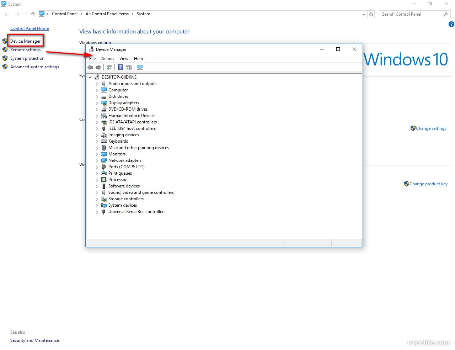The image size is (455, 350).
Task: Click the blue help icon in System window
Action: pos(451,25)
